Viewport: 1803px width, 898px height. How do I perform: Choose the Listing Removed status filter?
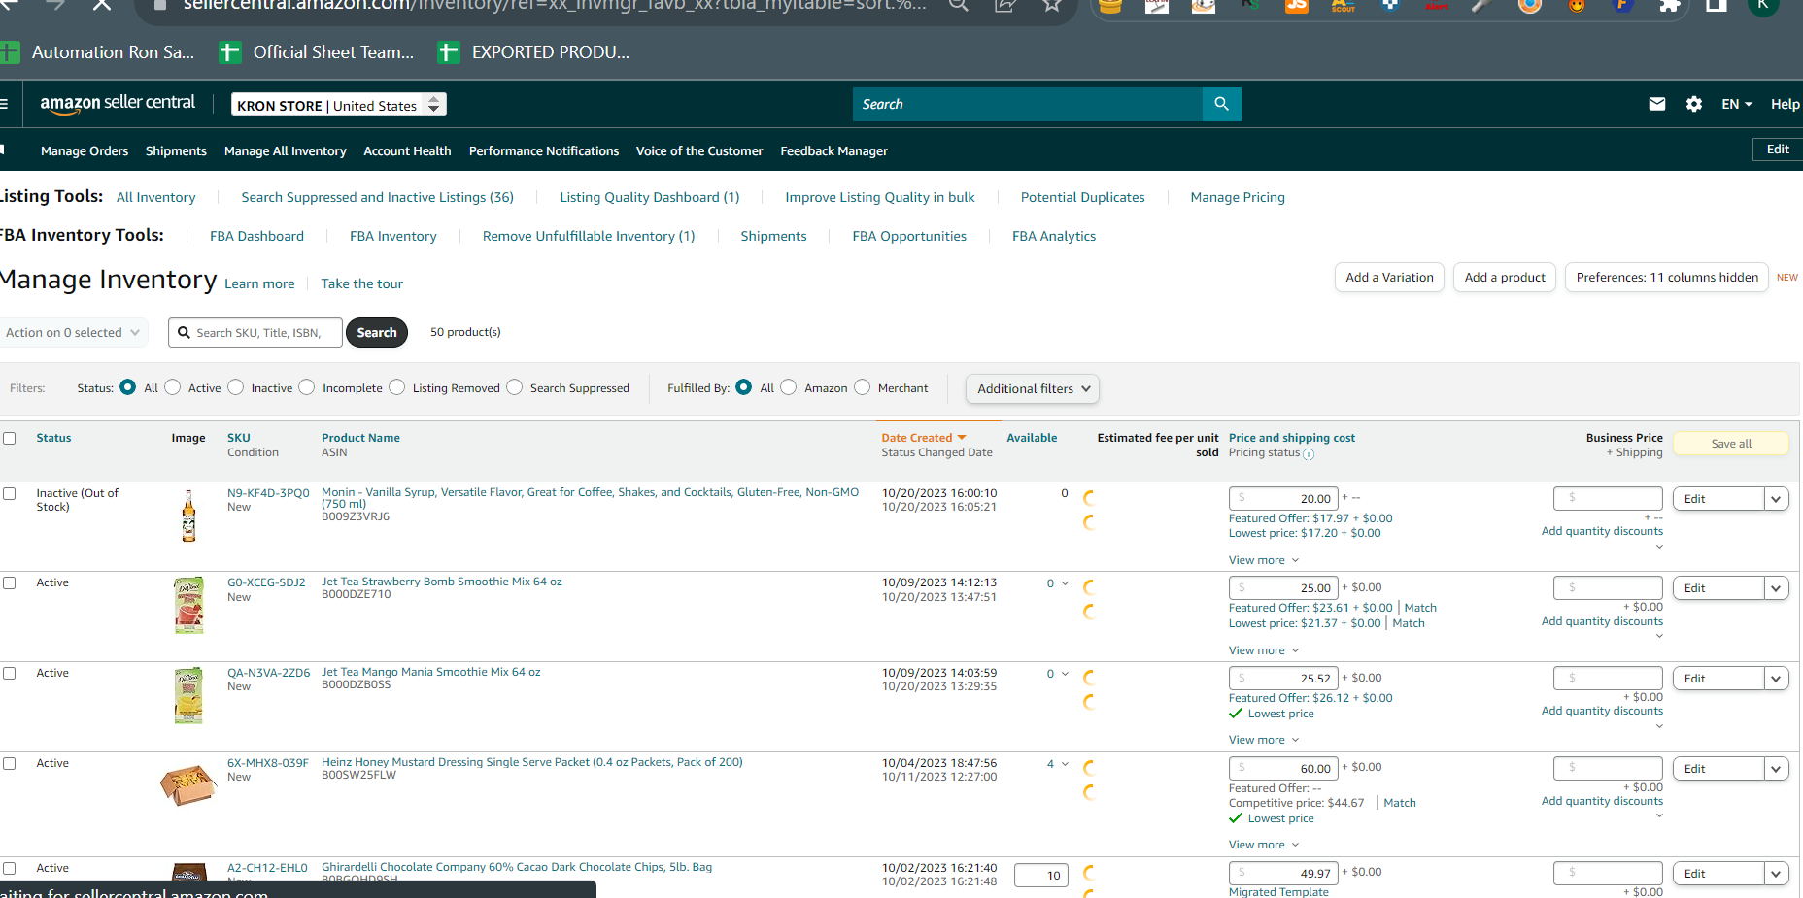tap(397, 387)
